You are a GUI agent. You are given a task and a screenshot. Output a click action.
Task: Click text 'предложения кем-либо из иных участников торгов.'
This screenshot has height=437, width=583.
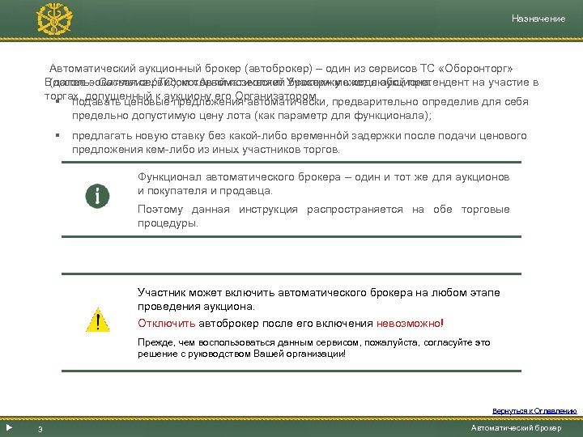click(206, 150)
